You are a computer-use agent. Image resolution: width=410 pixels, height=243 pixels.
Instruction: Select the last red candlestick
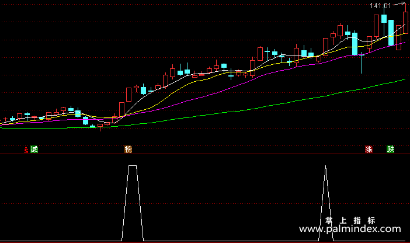(405, 22)
